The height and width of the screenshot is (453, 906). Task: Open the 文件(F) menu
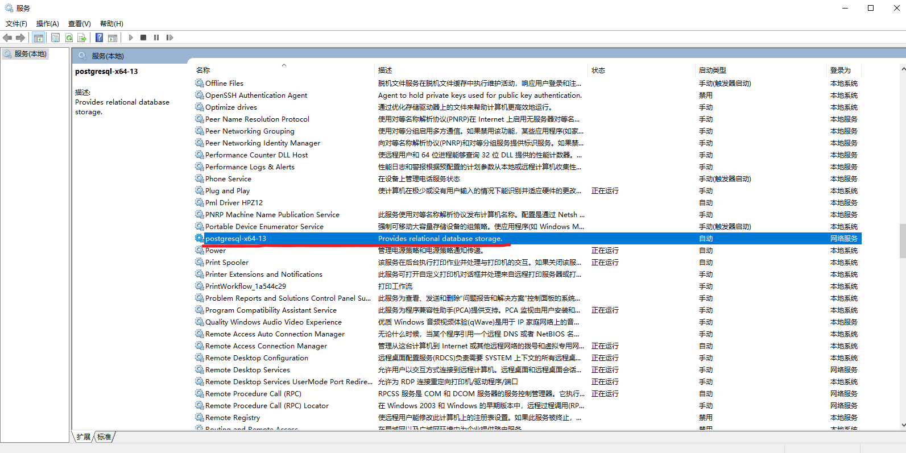(x=16, y=23)
